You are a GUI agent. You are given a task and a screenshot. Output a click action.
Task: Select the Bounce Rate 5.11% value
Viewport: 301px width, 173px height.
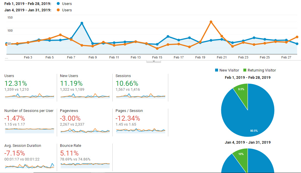[69, 153]
